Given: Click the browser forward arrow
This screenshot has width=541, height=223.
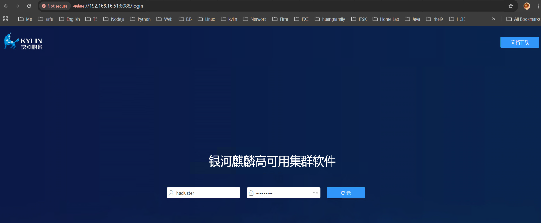Looking at the screenshot, I should pyautogui.click(x=18, y=6).
